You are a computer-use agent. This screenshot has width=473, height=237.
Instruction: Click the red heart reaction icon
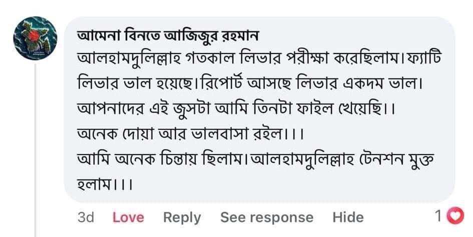pos(455,216)
